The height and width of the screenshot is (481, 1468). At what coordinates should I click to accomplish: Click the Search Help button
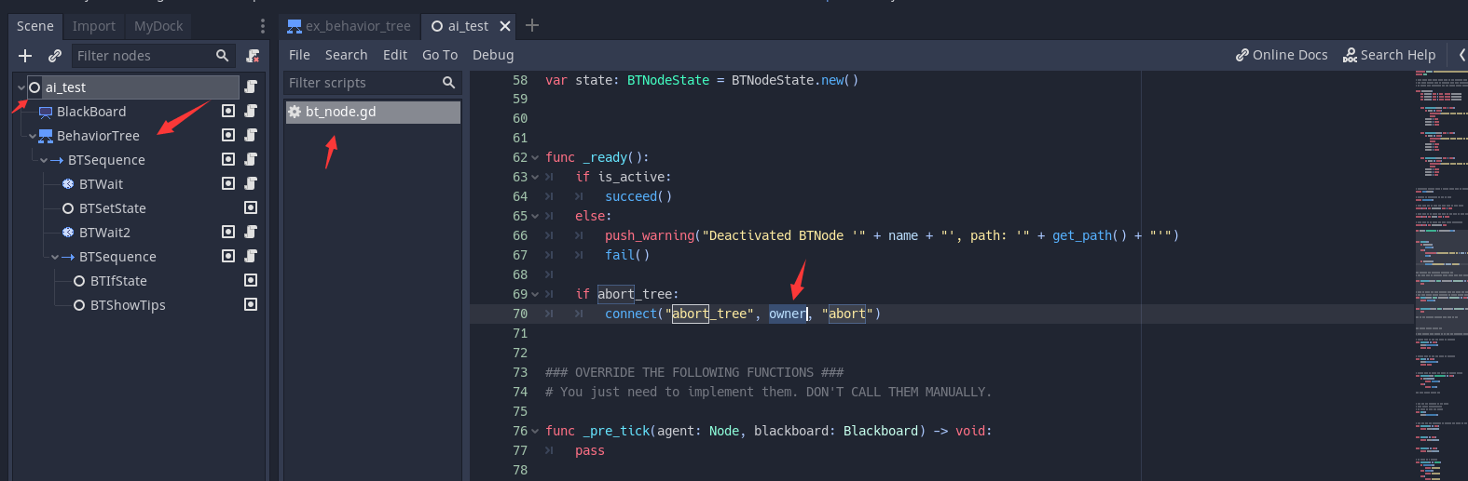point(1389,55)
